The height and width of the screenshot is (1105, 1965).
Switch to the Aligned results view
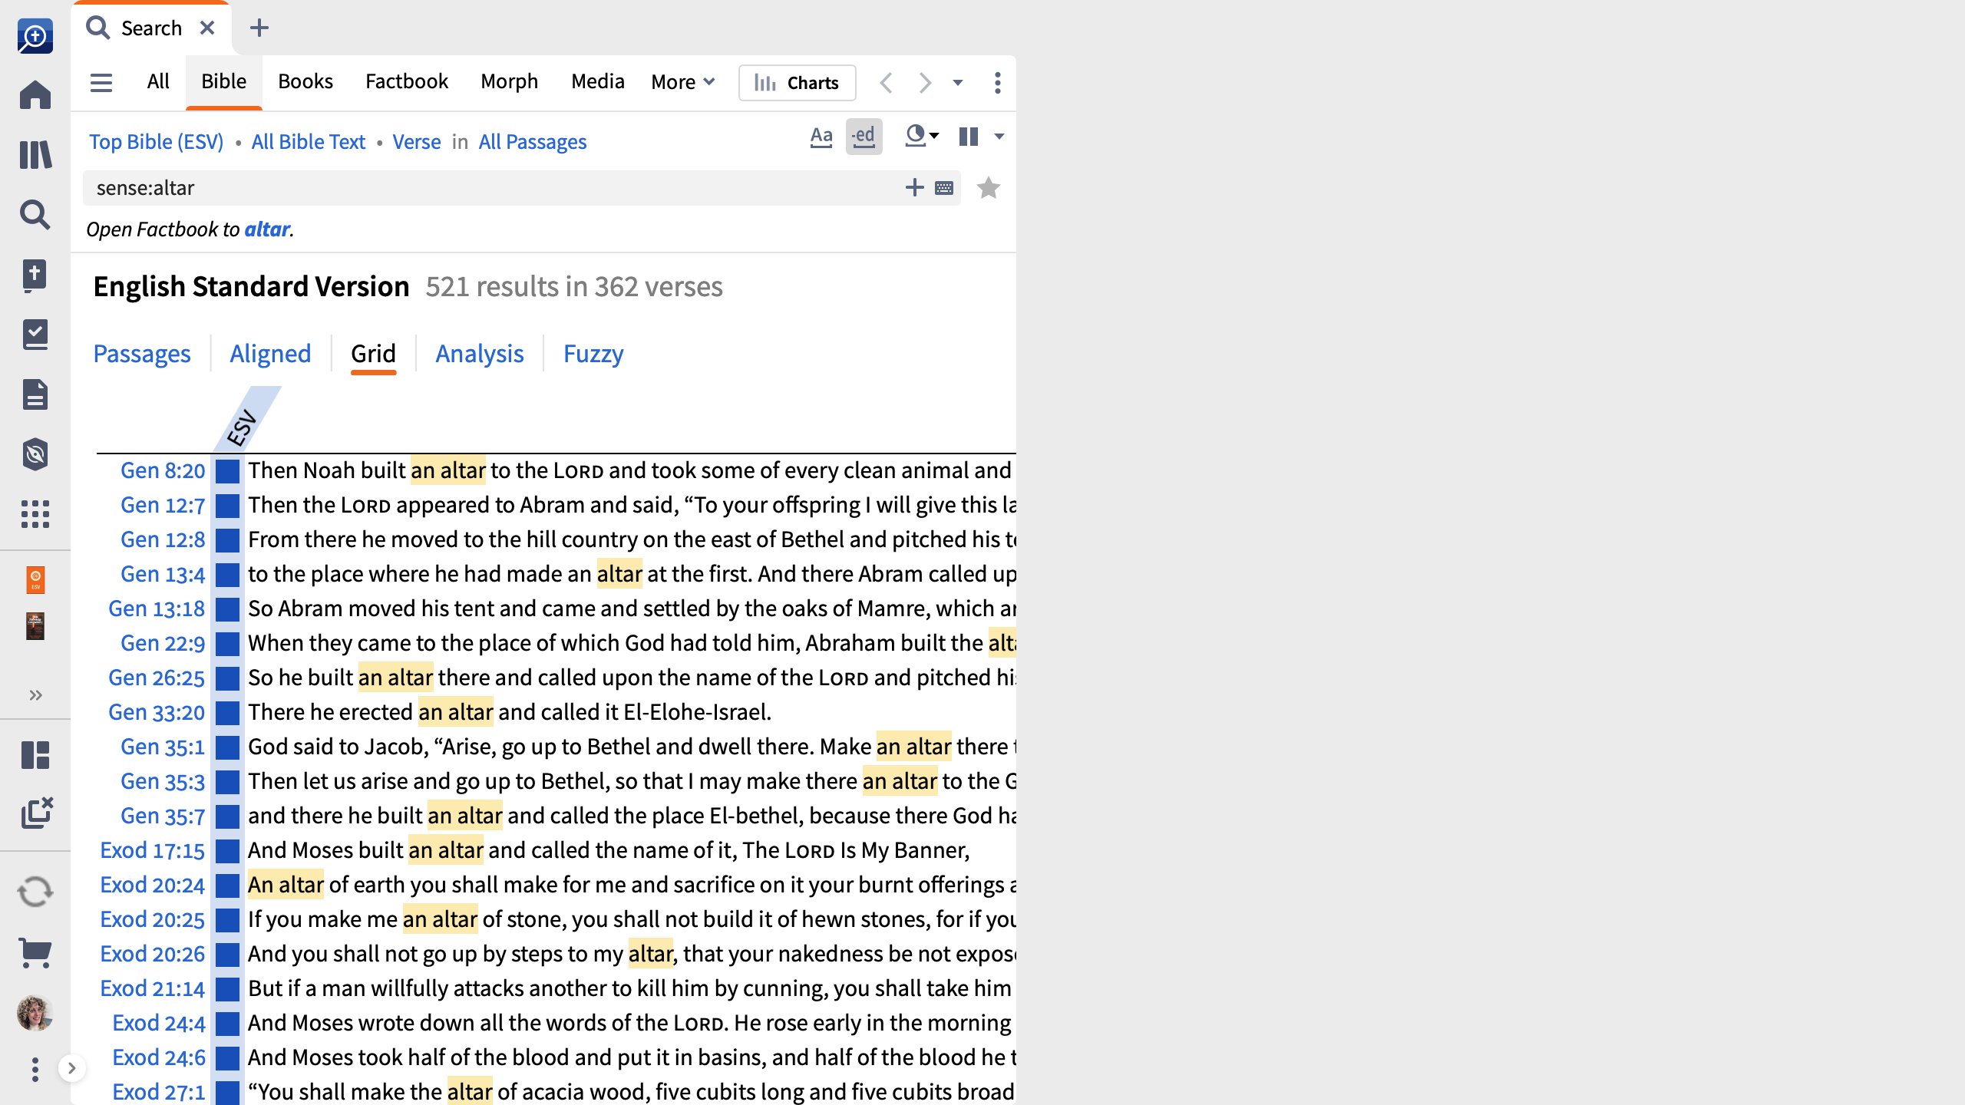(270, 354)
